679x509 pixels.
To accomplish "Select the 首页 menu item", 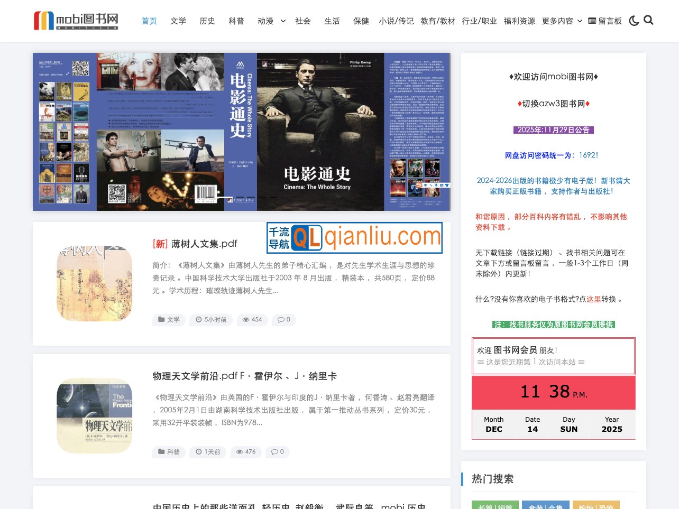I will pyautogui.click(x=149, y=21).
